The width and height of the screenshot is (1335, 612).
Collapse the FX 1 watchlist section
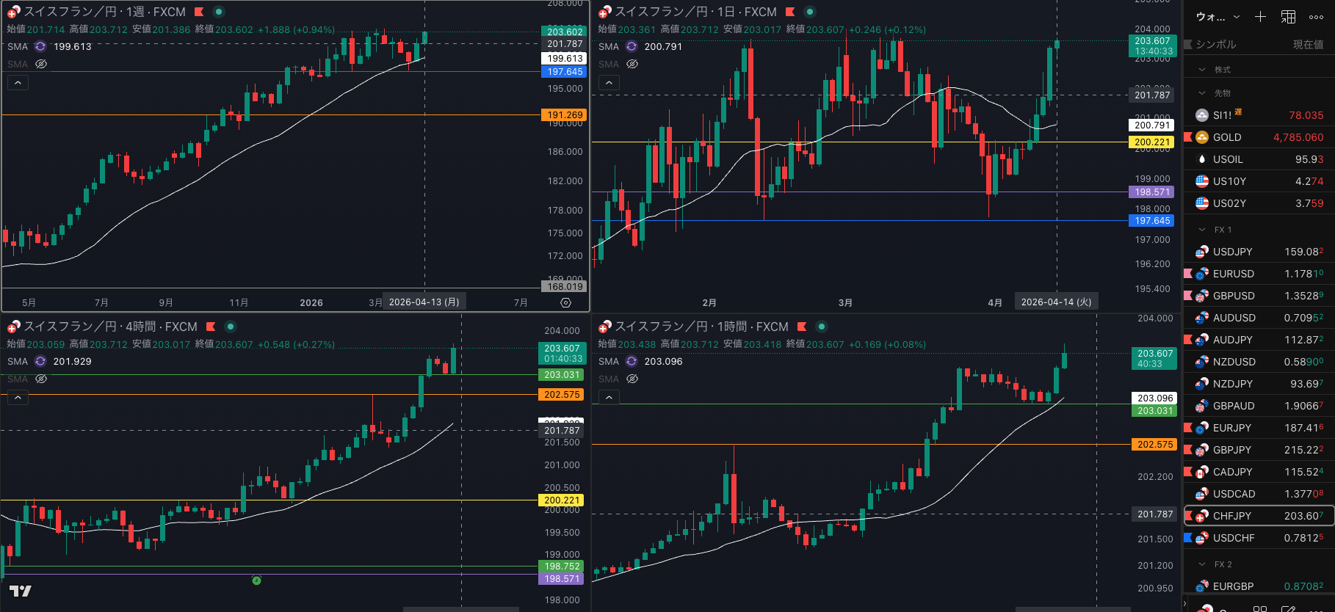click(1202, 230)
